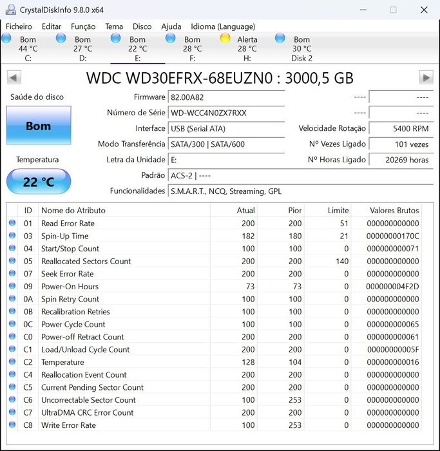Select Disk 2 status orb
This screenshot has height=451, width=440.
click(x=280, y=38)
